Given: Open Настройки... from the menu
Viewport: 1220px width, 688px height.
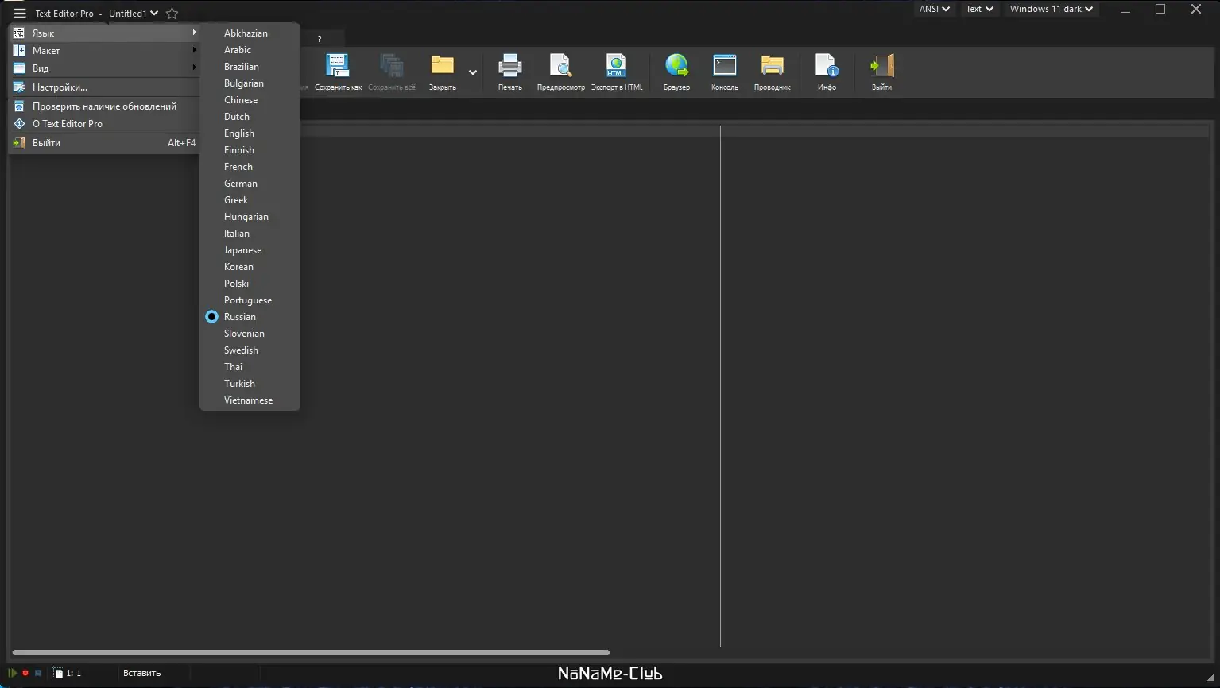Looking at the screenshot, I should pyautogui.click(x=104, y=87).
